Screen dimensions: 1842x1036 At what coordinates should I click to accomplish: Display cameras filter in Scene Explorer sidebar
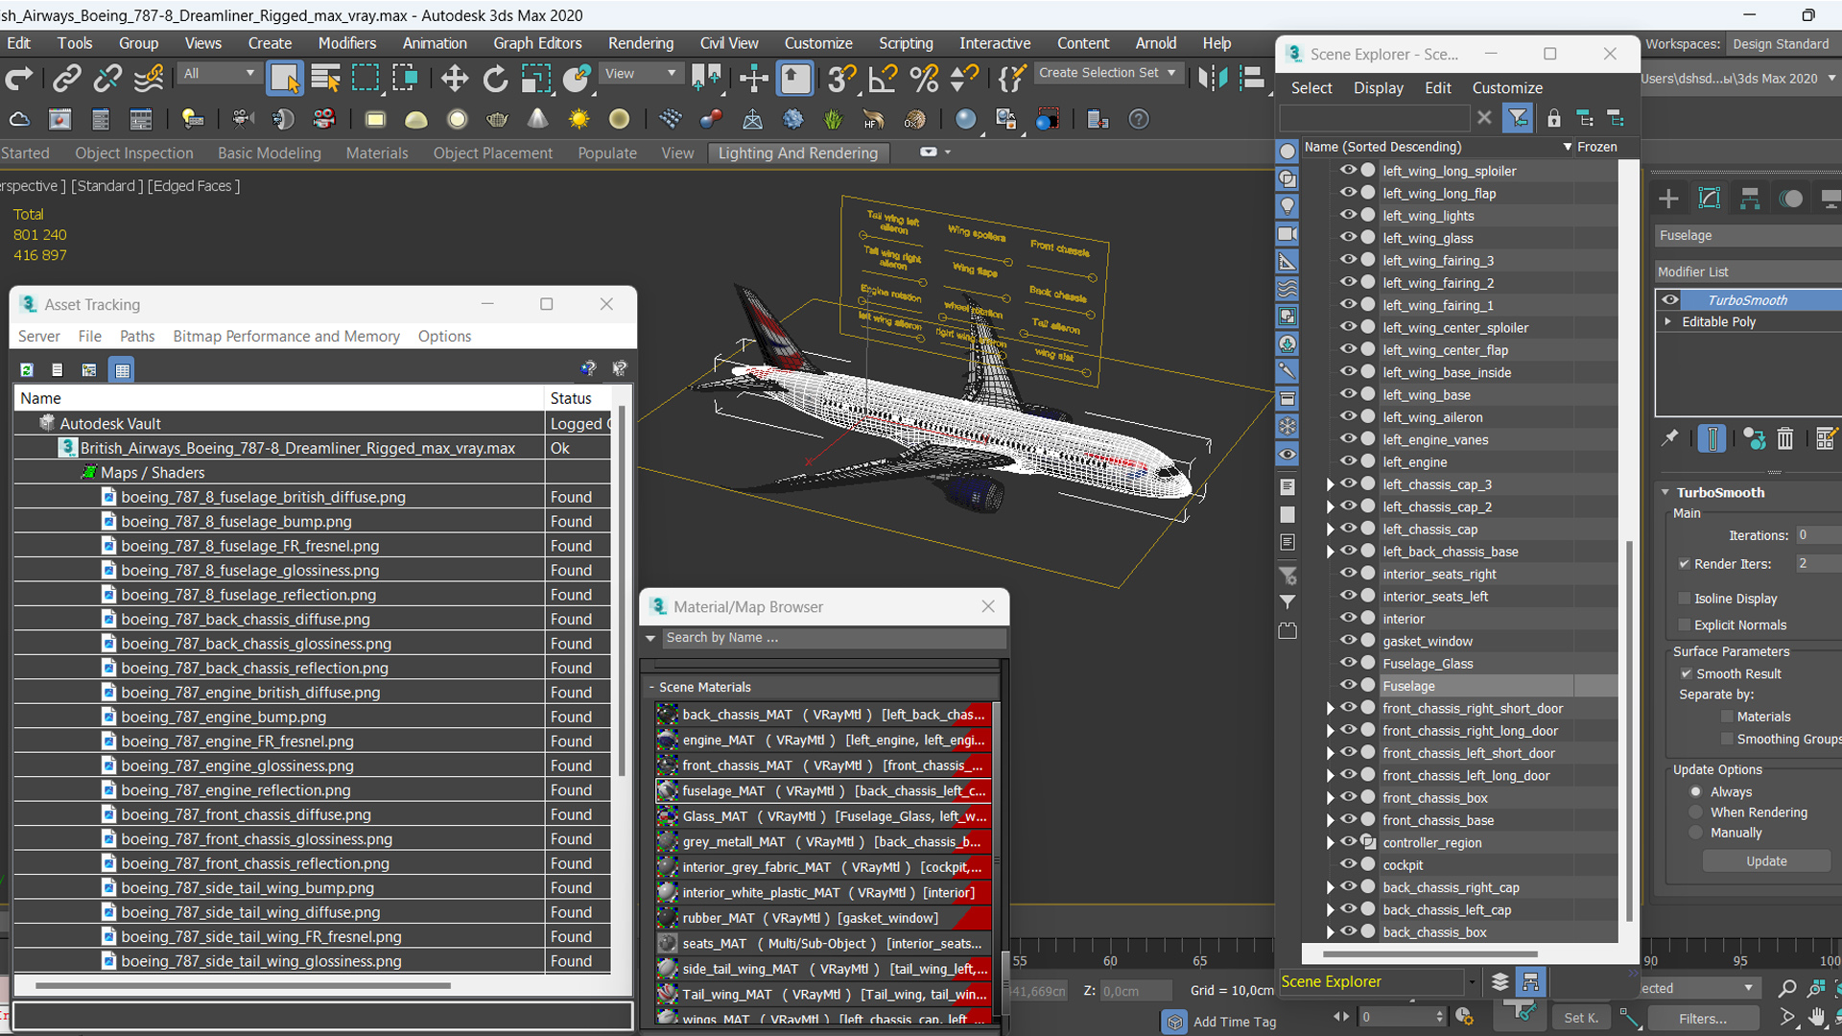(x=1287, y=234)
